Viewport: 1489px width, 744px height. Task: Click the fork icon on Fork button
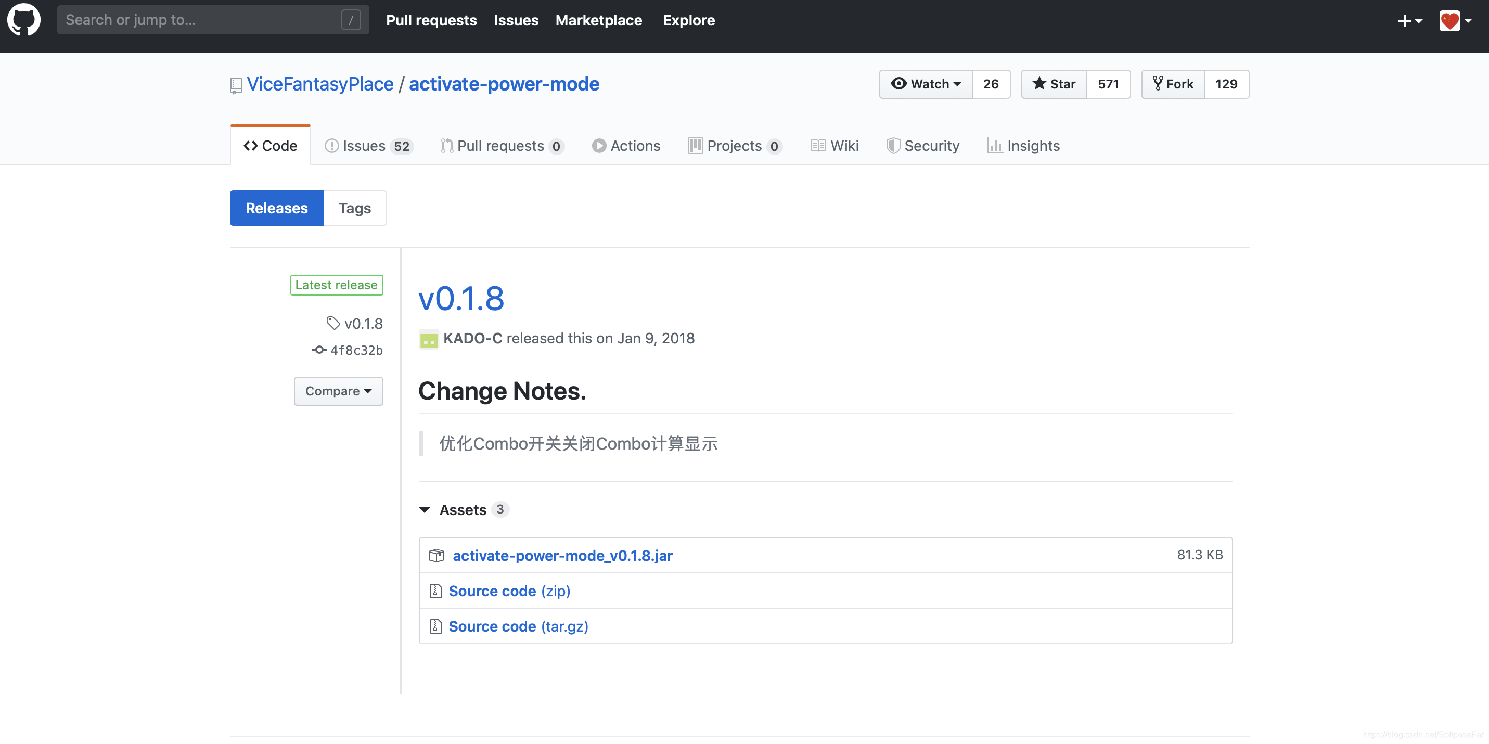click(x=1158, y=83)
